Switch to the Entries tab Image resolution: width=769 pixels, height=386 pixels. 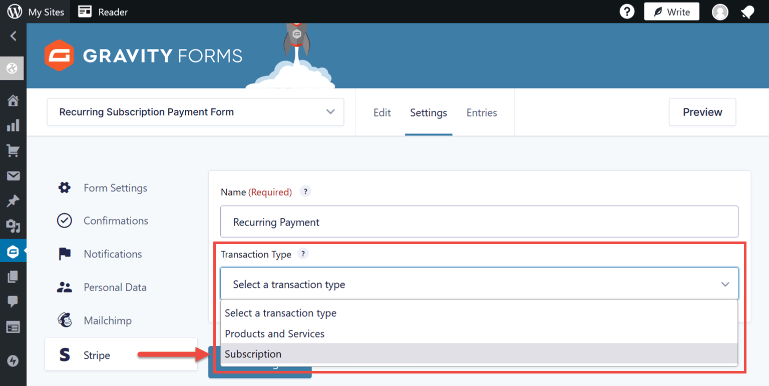[482, 112]
